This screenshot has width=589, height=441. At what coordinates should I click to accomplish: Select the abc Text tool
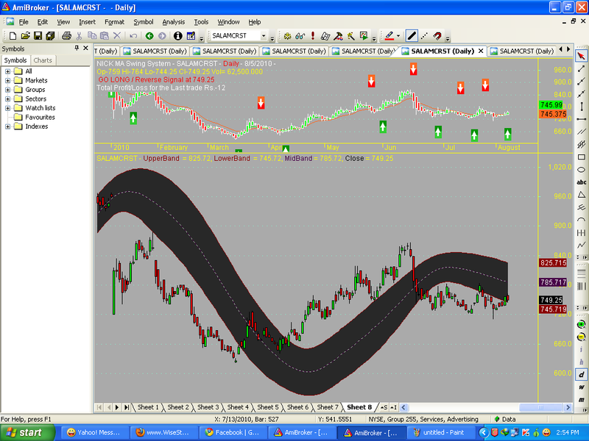pos(582,182)
